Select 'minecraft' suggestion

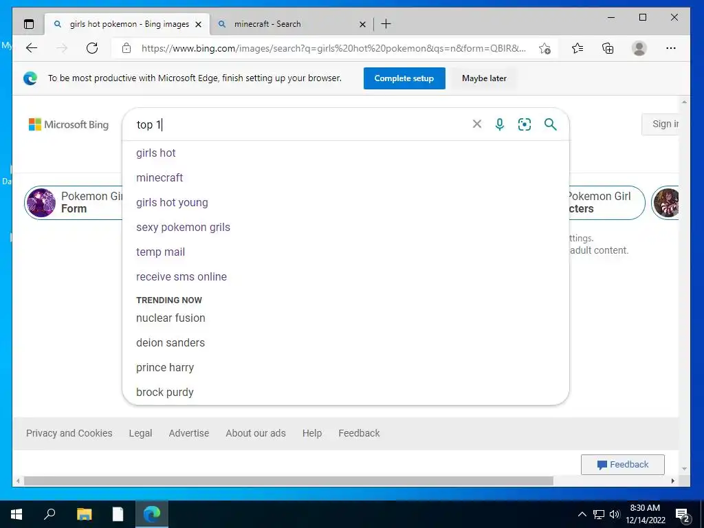click(346, 178)
